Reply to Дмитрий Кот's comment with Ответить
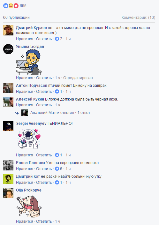 point(44,183)
